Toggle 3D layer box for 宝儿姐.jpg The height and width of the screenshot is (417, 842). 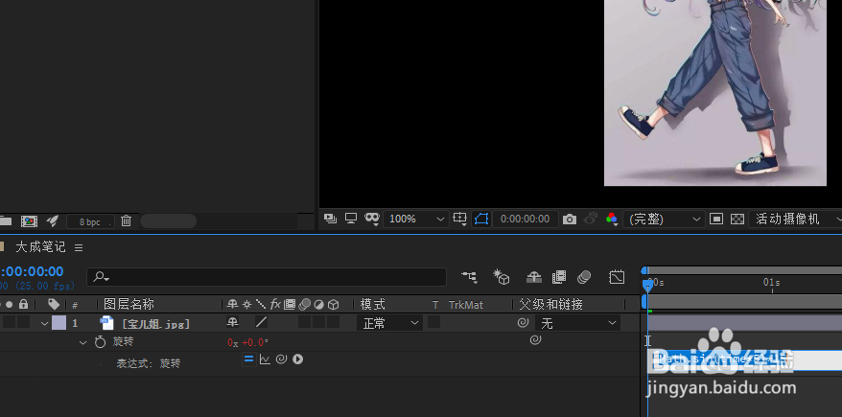click(333, 322)
